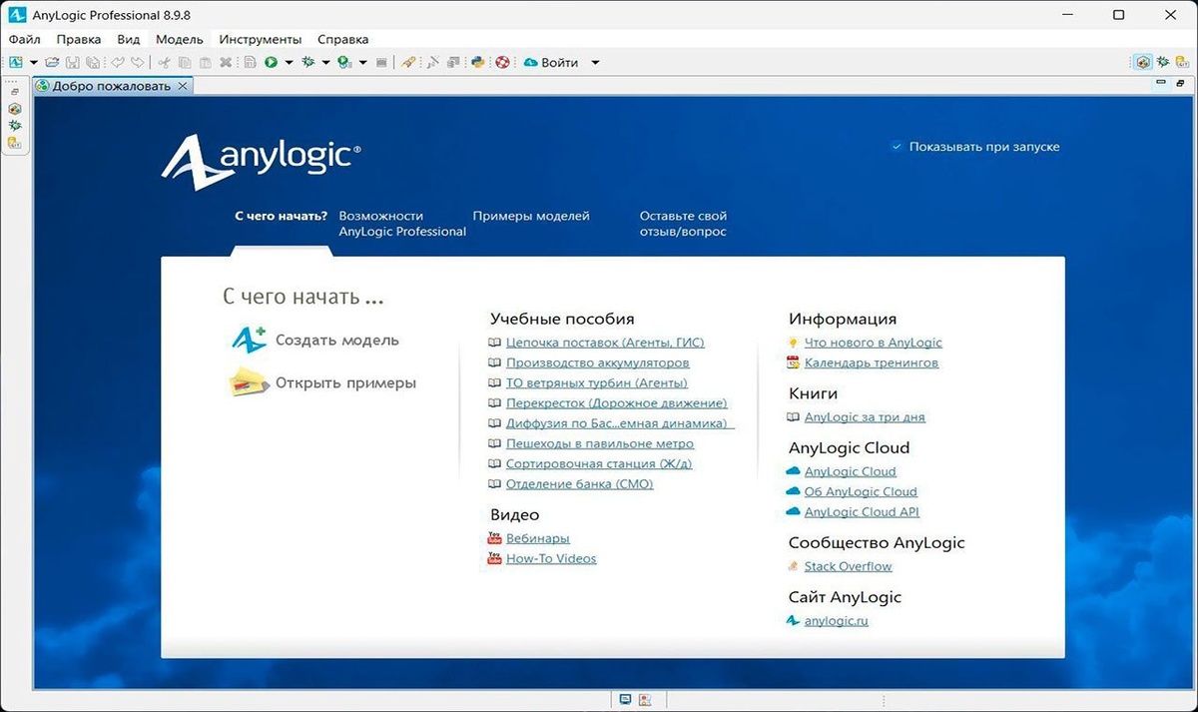The width and height of the screenshot is (1198, 712).
Task: Click the Debug (bug) toolbar icon
Action: tap(308, 62)
